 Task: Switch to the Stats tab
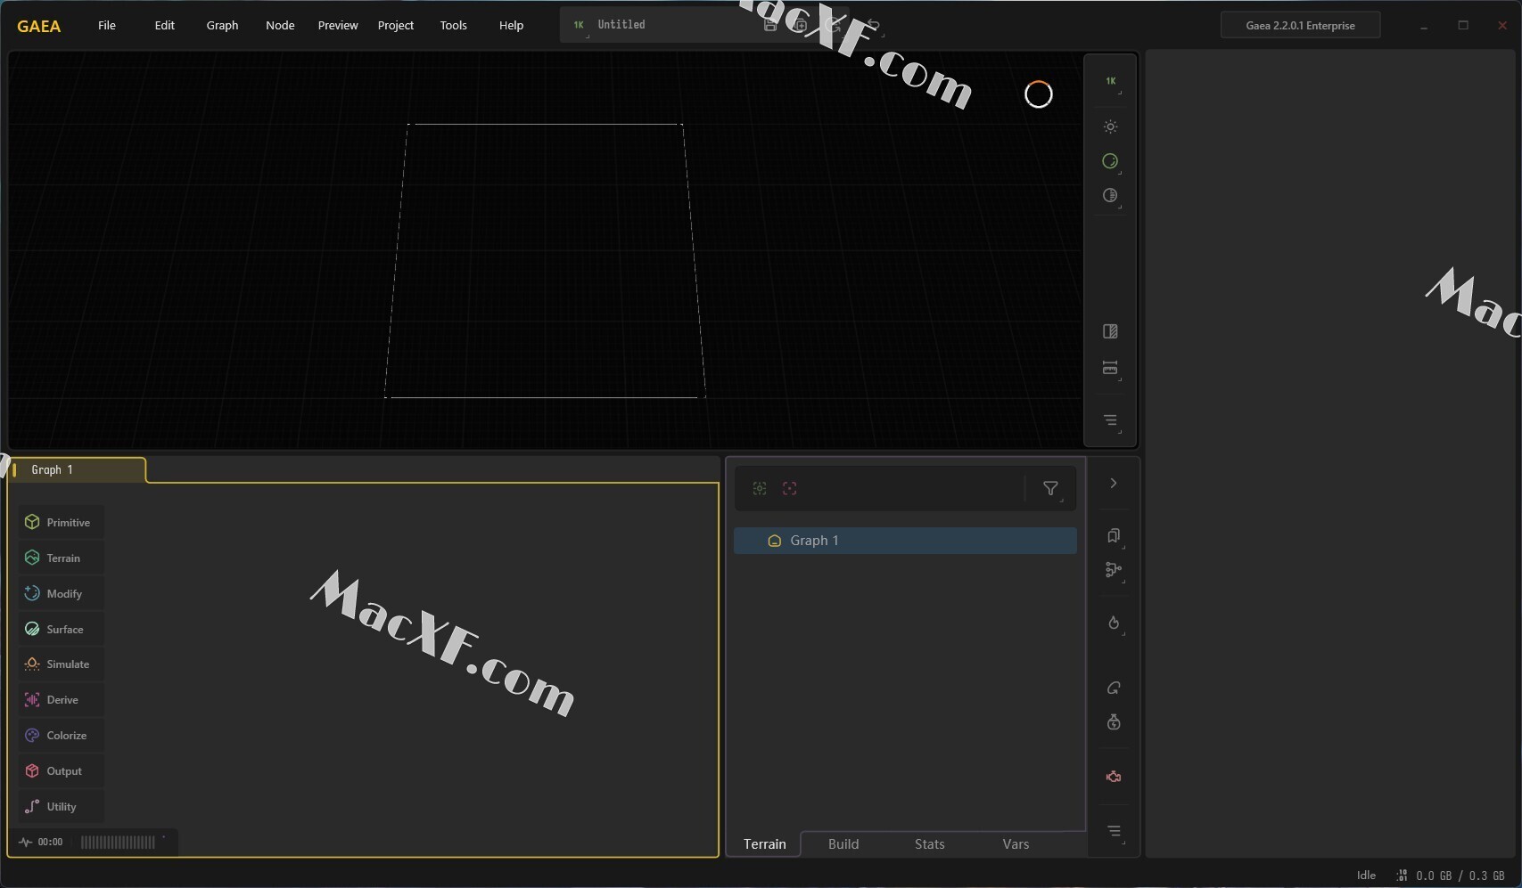tap(930, 843)
